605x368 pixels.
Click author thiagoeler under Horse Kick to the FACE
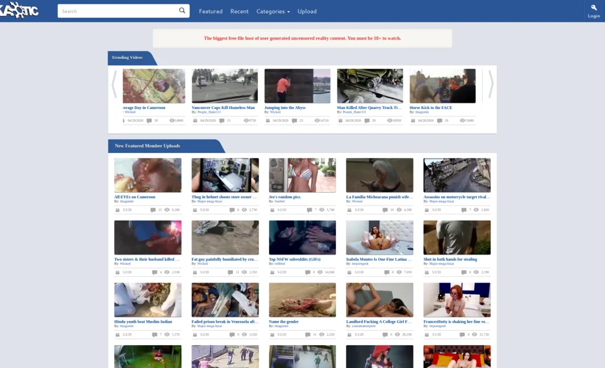point(422,112)
